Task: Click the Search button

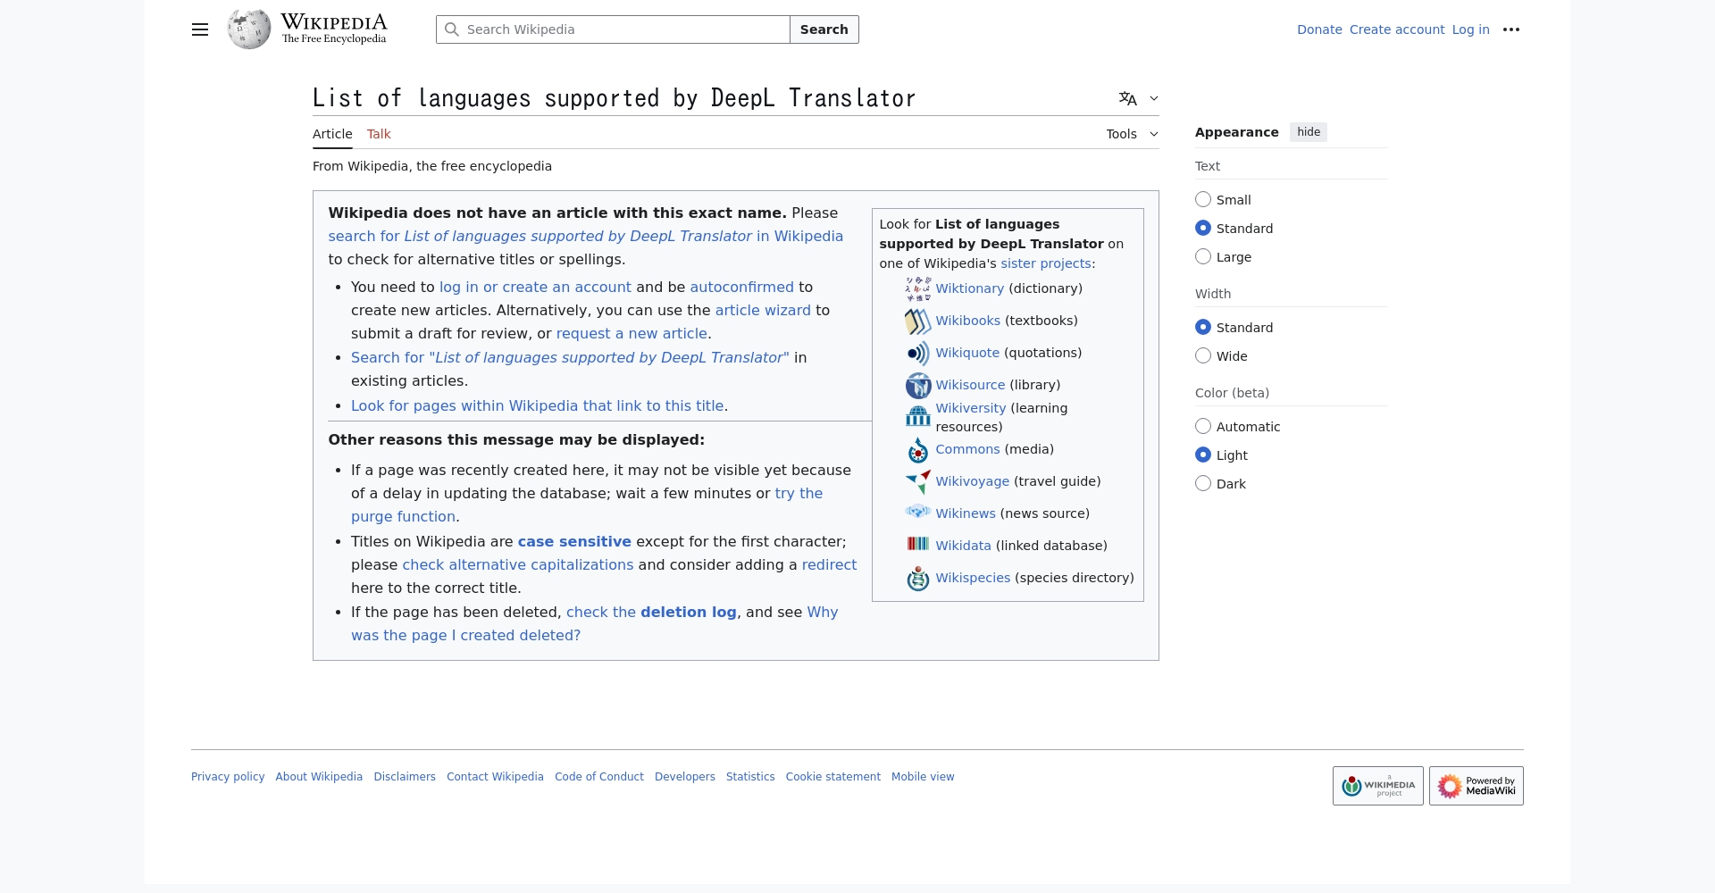Action: (824, 29)
